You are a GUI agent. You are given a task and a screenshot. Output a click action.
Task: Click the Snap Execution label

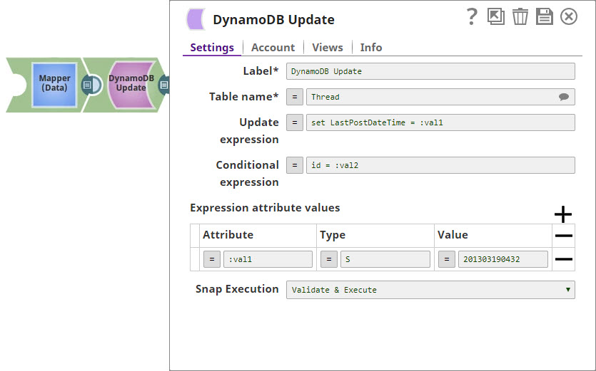(237, 289)
